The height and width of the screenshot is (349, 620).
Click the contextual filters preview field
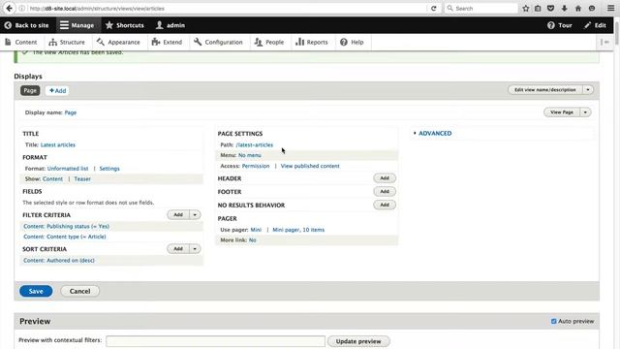point(215,341)
